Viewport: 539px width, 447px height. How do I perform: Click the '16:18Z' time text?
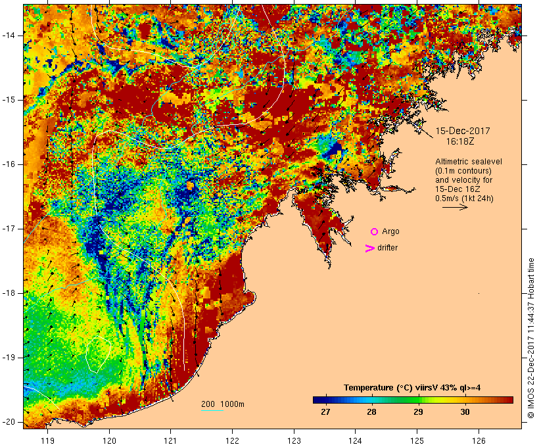(460, 141)
